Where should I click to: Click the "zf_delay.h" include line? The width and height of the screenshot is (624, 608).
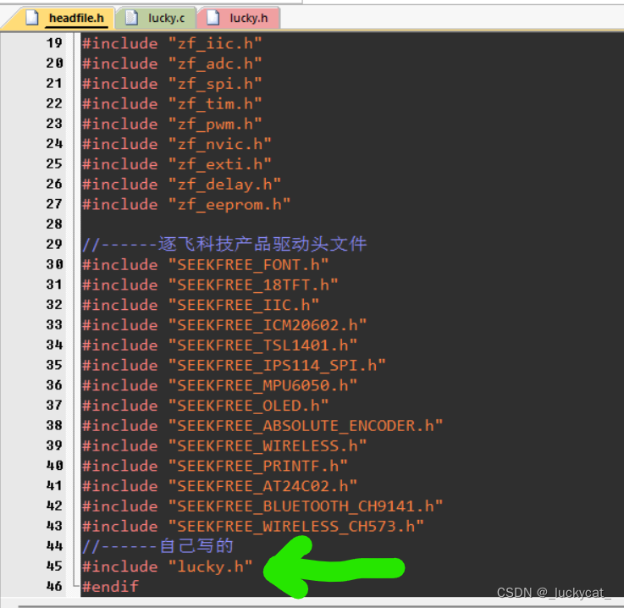pyautogui.click(x=181, y=185)
